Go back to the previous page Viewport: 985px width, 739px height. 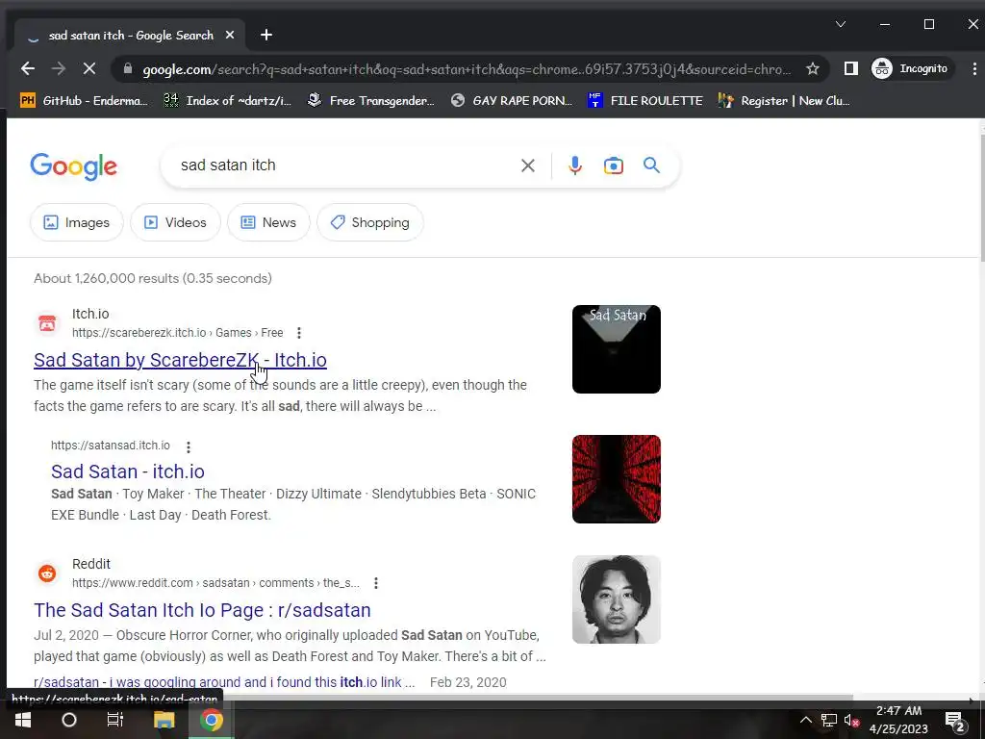(28, 68)
